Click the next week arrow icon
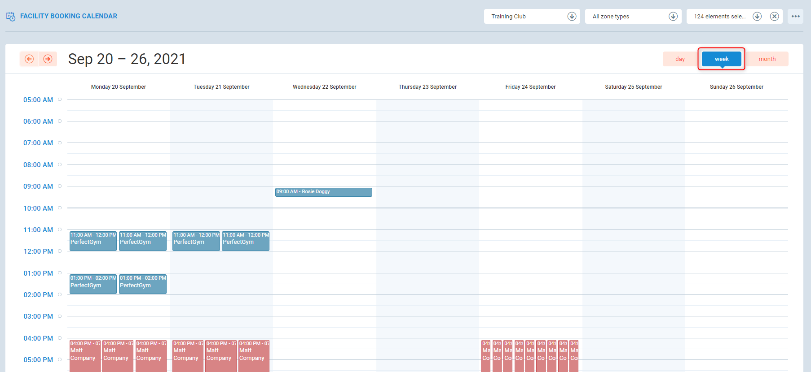Image resolution: width=811 pixels, height=372 pixels. point(48,59)
